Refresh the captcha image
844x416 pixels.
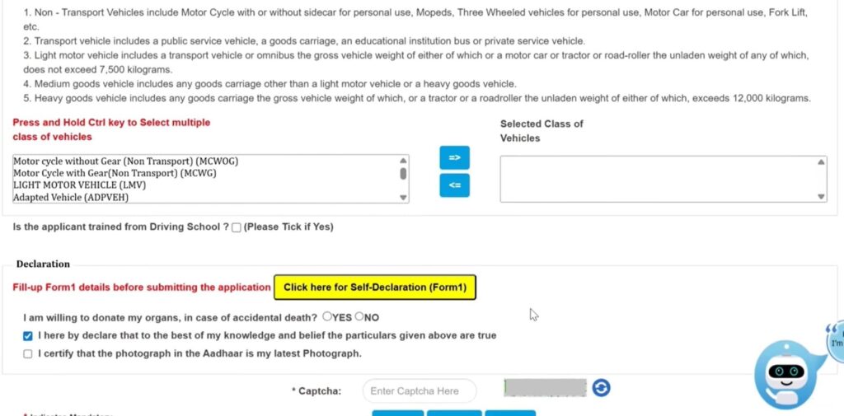[x=602, y=387]
